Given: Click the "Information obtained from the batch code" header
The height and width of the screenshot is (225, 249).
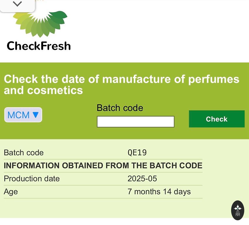Looking at the screenshot, I should [103, 166].
